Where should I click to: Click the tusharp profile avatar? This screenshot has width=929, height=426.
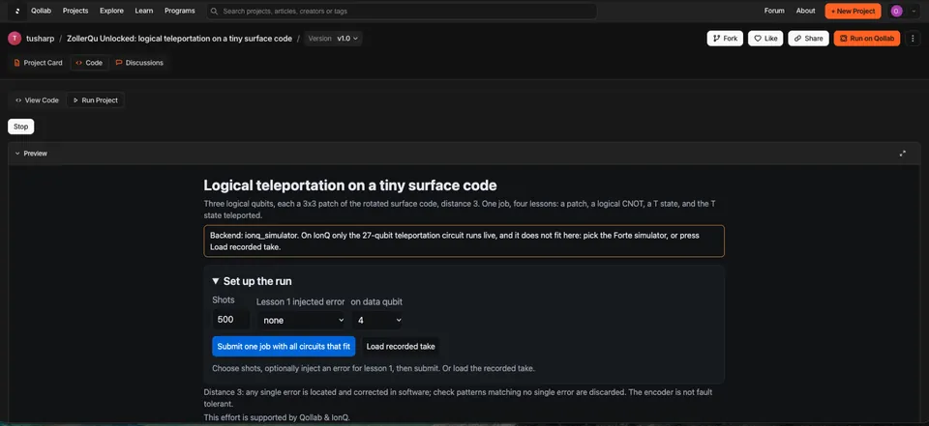tap(15, 39)
